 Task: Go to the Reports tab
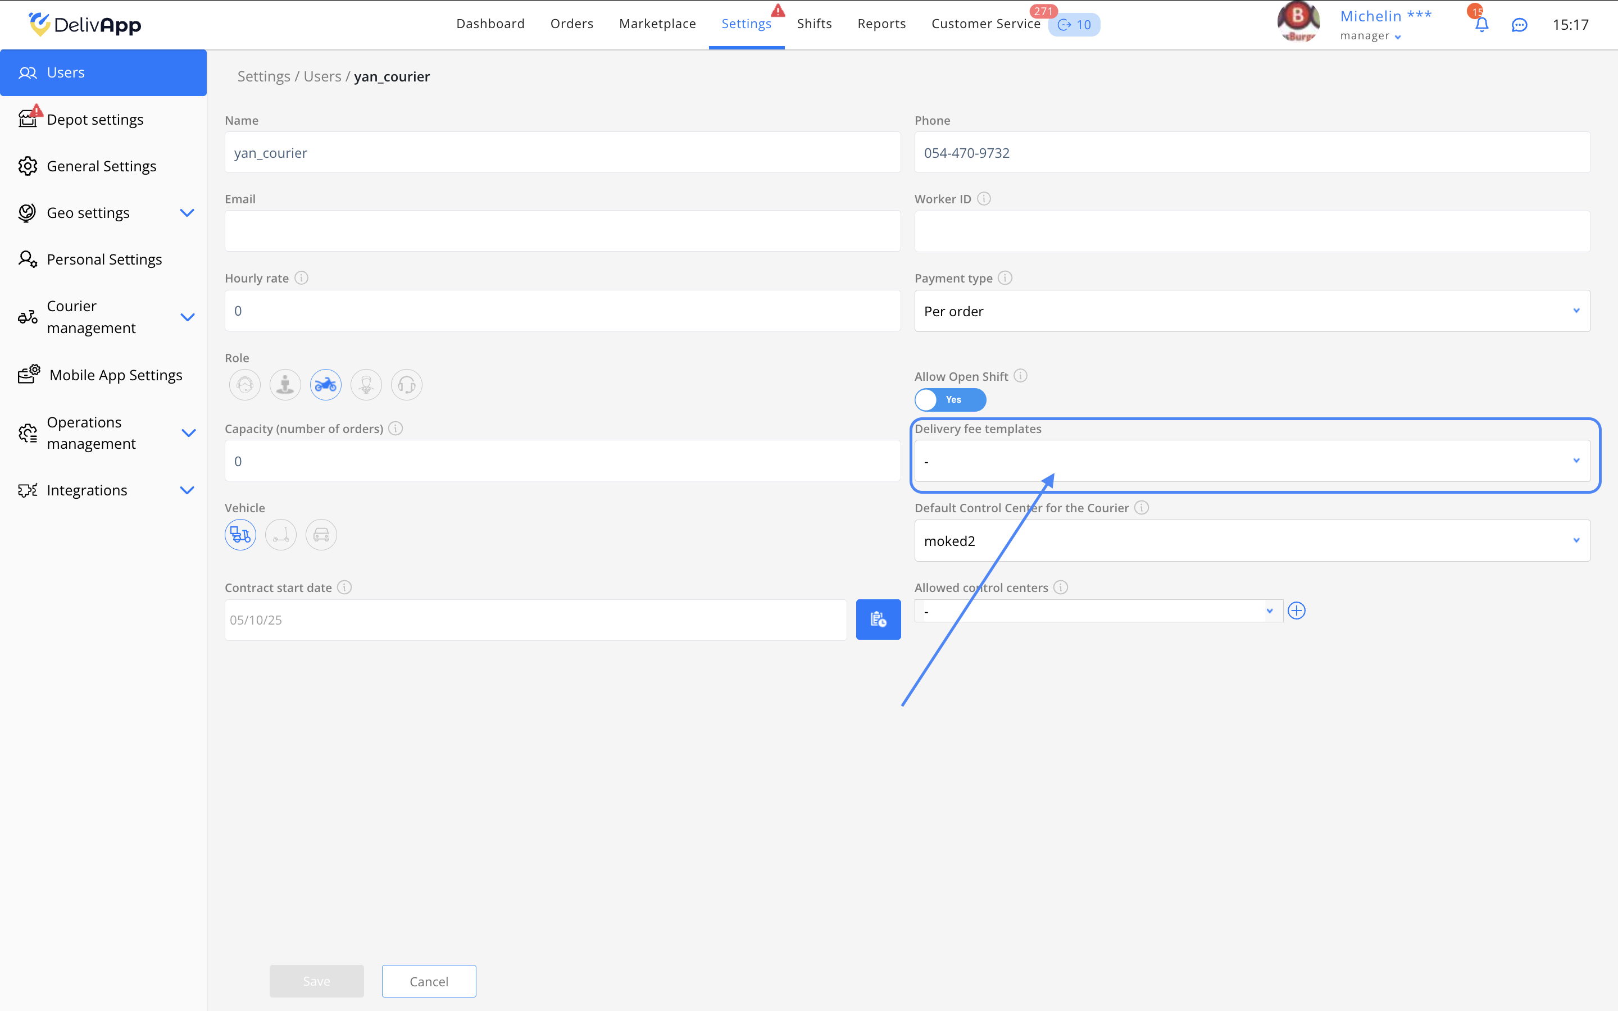click(881, 24)
